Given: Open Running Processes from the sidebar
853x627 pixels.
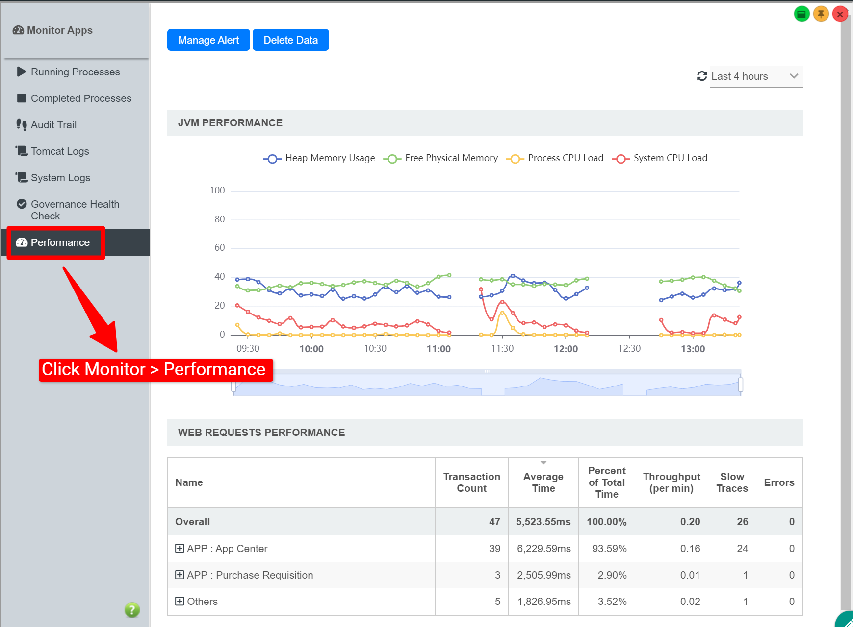Looking at the screenshot, I should pos(75,72).
